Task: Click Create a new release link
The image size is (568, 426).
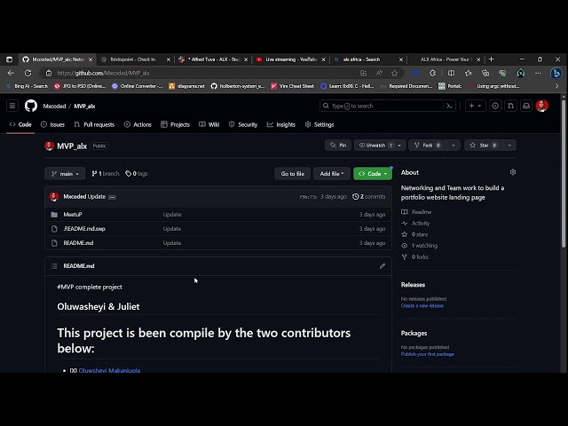Action: point(422,305)
